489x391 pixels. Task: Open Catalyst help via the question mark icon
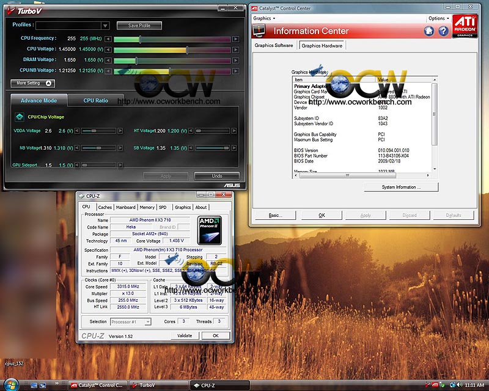443,31
